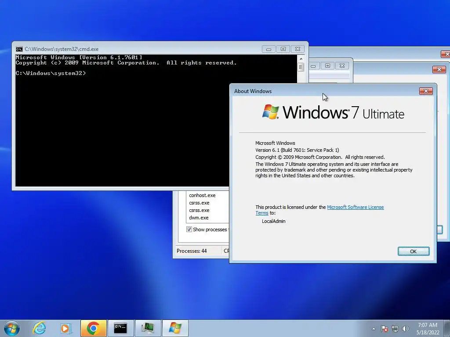Minimize the cmd.exe window
Viewport: 450px width, 337px height.
pyautogui.click(x=269, y=49)
